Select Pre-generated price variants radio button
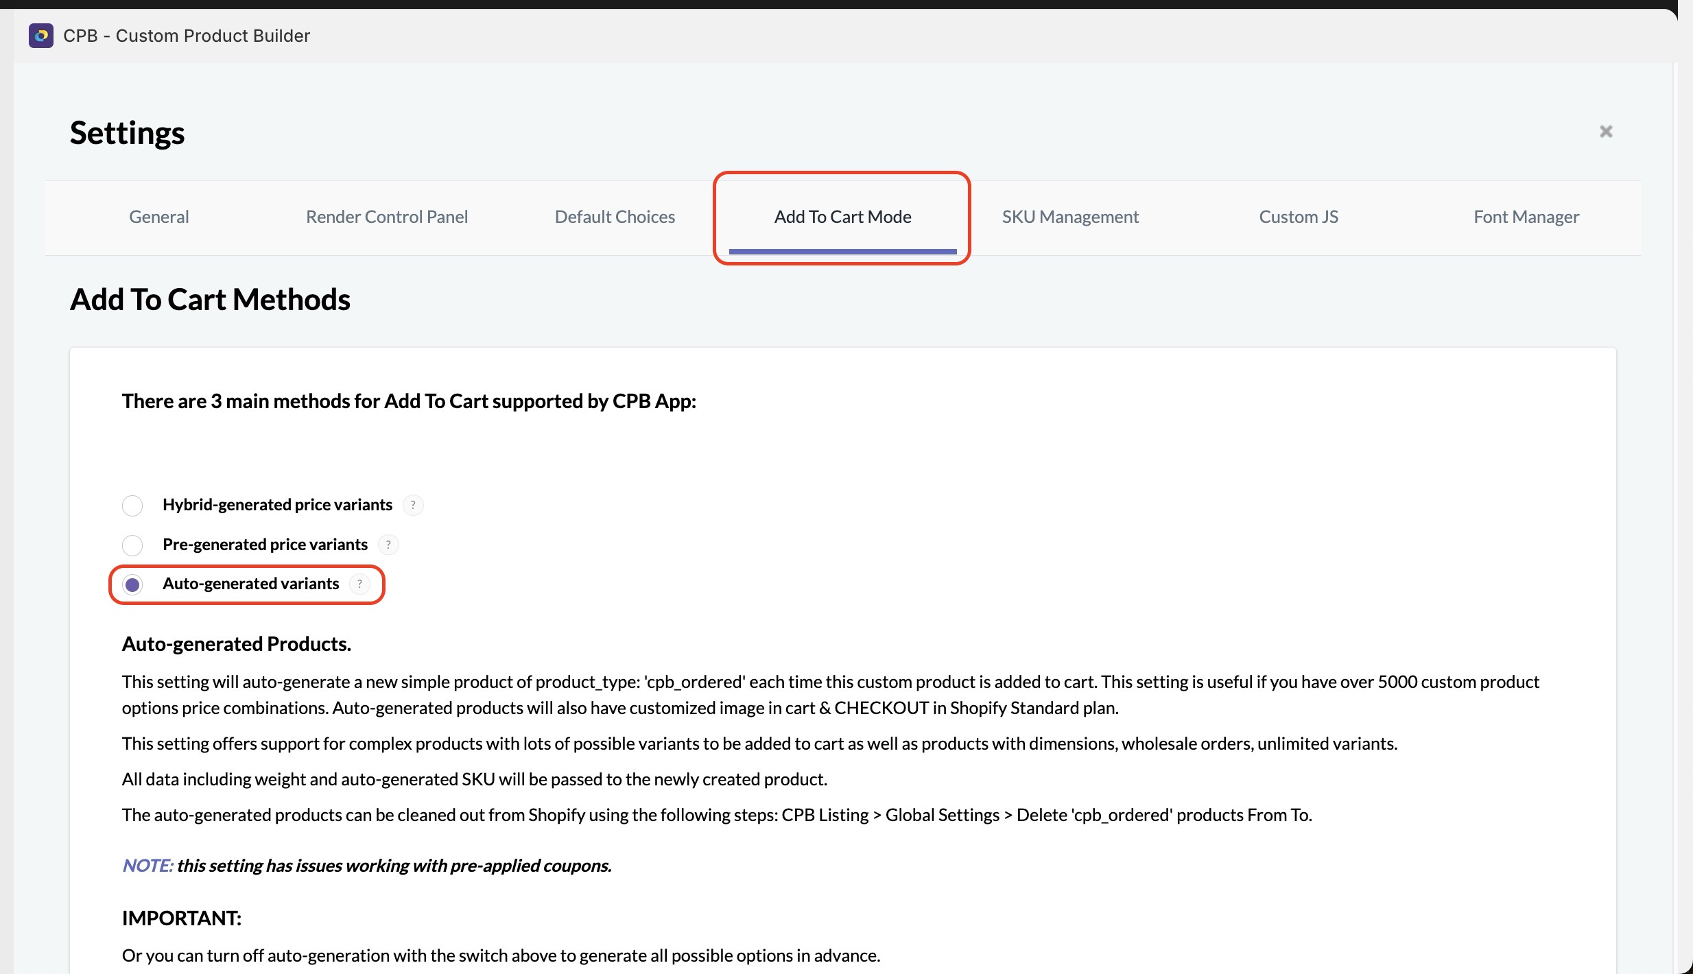 [x=132, y=545]
